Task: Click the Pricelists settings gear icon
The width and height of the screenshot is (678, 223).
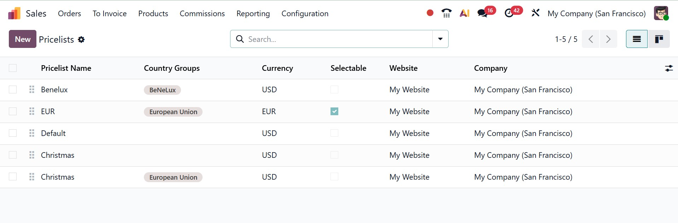Action: pyautogui.click(x=81, y=39)
